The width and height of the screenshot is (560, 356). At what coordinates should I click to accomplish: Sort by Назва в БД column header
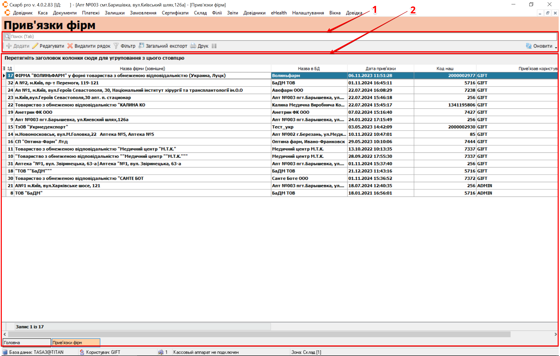(309, 69)
